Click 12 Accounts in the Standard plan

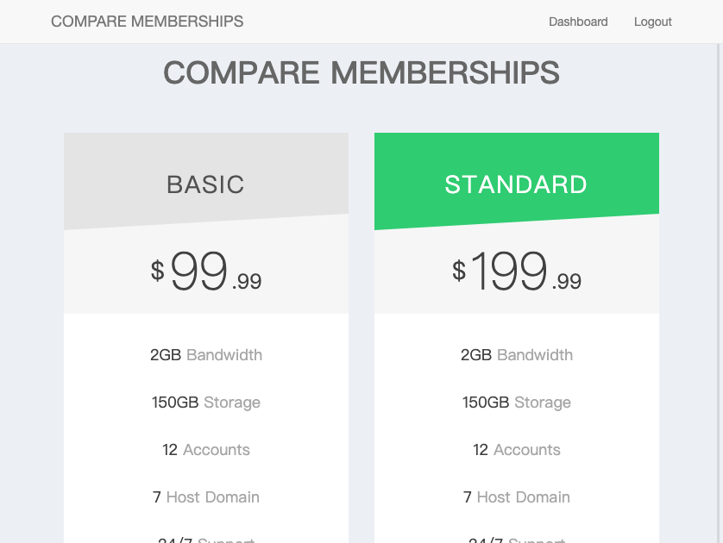tap(517, 450)
